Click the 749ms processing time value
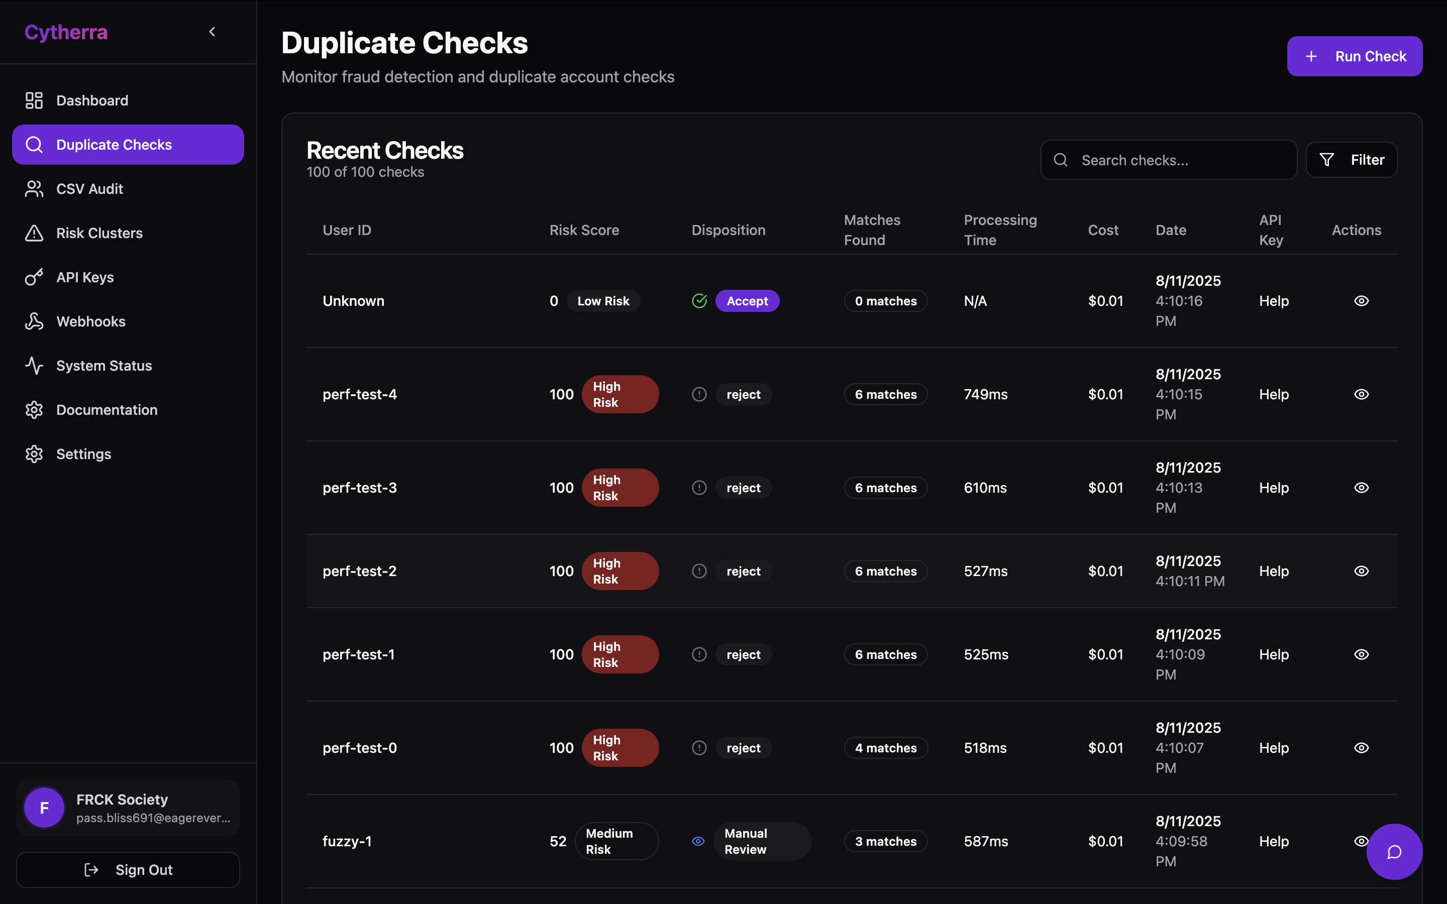1447x904 pixels. pos(985,395)
